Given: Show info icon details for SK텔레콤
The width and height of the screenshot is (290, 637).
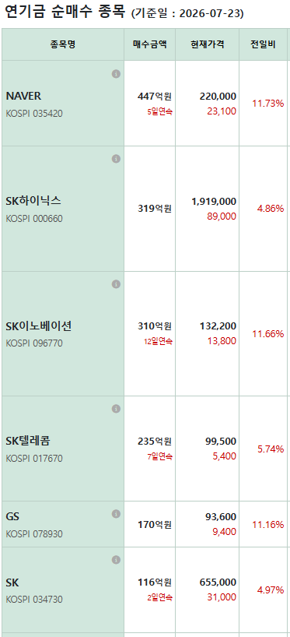Looking at the screenshot, I should 116,408.
